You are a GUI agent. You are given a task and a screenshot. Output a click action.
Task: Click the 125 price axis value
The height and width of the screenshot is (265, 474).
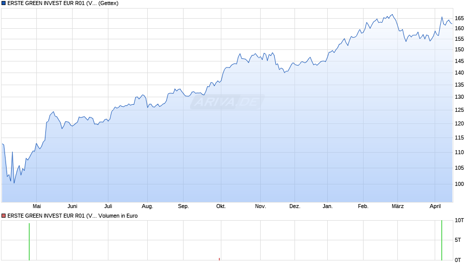459,110
